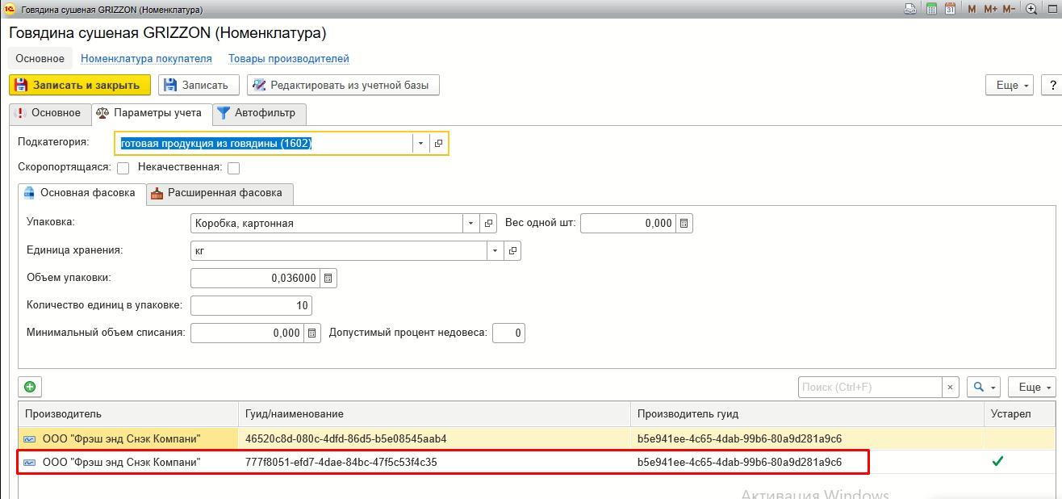Click the Допустимый процент недовеса field
This screenshot has height=499, width=1062.
tap(508, 333)
